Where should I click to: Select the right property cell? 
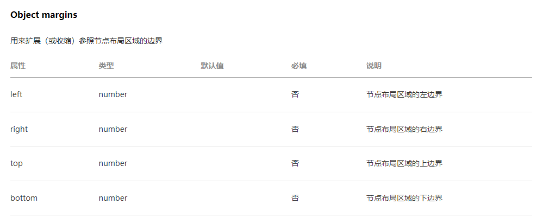(x=19, y=129)
